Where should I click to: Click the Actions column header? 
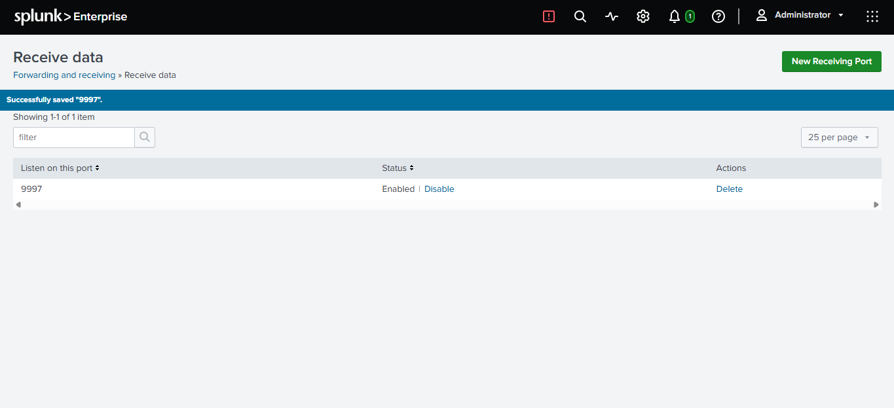coord(731,168)
